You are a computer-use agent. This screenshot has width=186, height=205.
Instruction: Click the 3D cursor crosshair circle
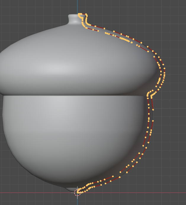[77, 193]
